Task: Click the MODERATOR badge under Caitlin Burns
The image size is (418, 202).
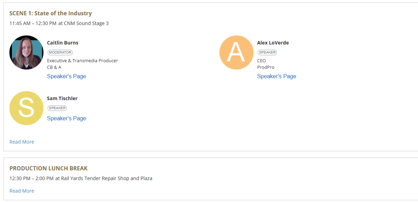Action: click(x=60, y=52)
